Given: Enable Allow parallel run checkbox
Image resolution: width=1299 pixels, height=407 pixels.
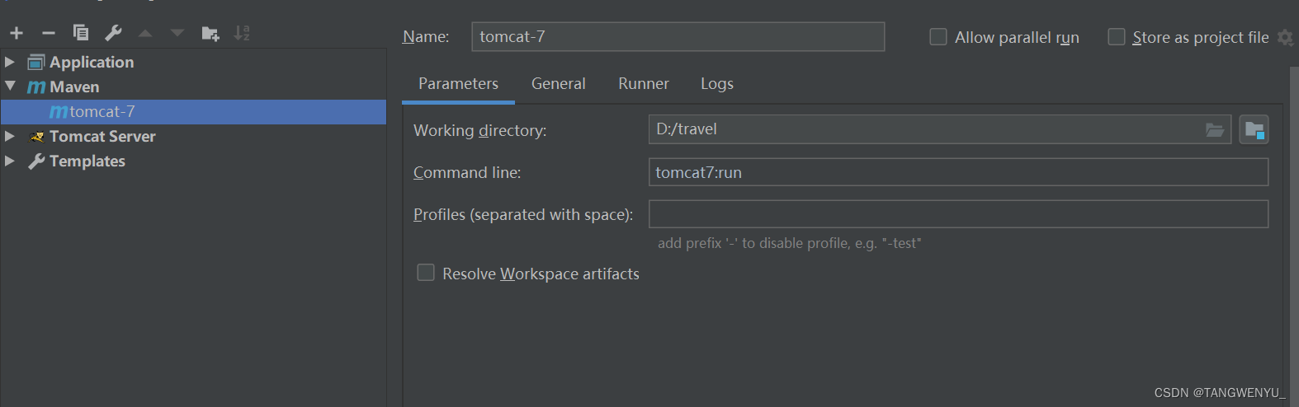Looking at the screenshot, I should [x=938, y=37].
